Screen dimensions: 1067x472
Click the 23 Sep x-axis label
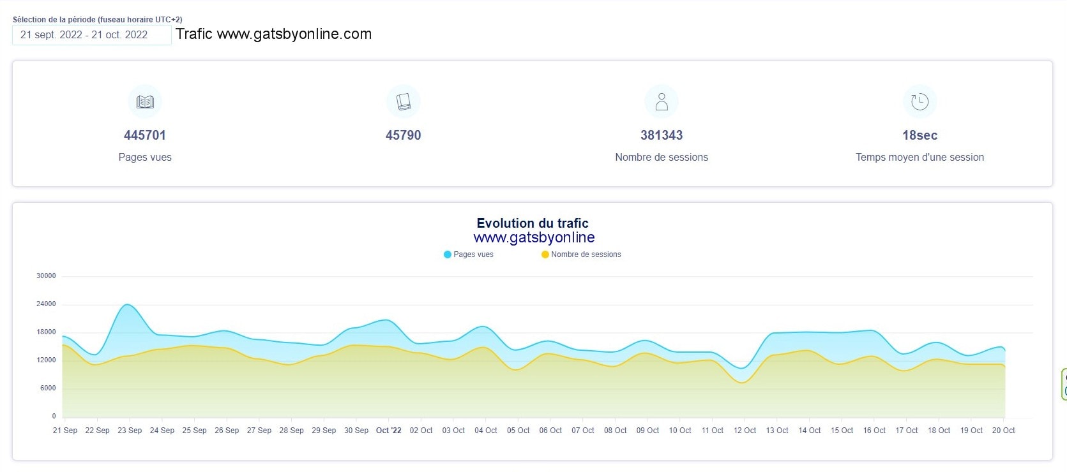[130, 431]
